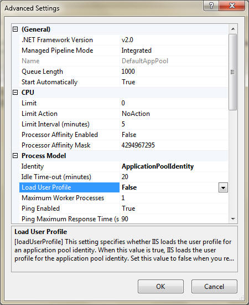Click the Load User Profile description heading

point(40,232)
